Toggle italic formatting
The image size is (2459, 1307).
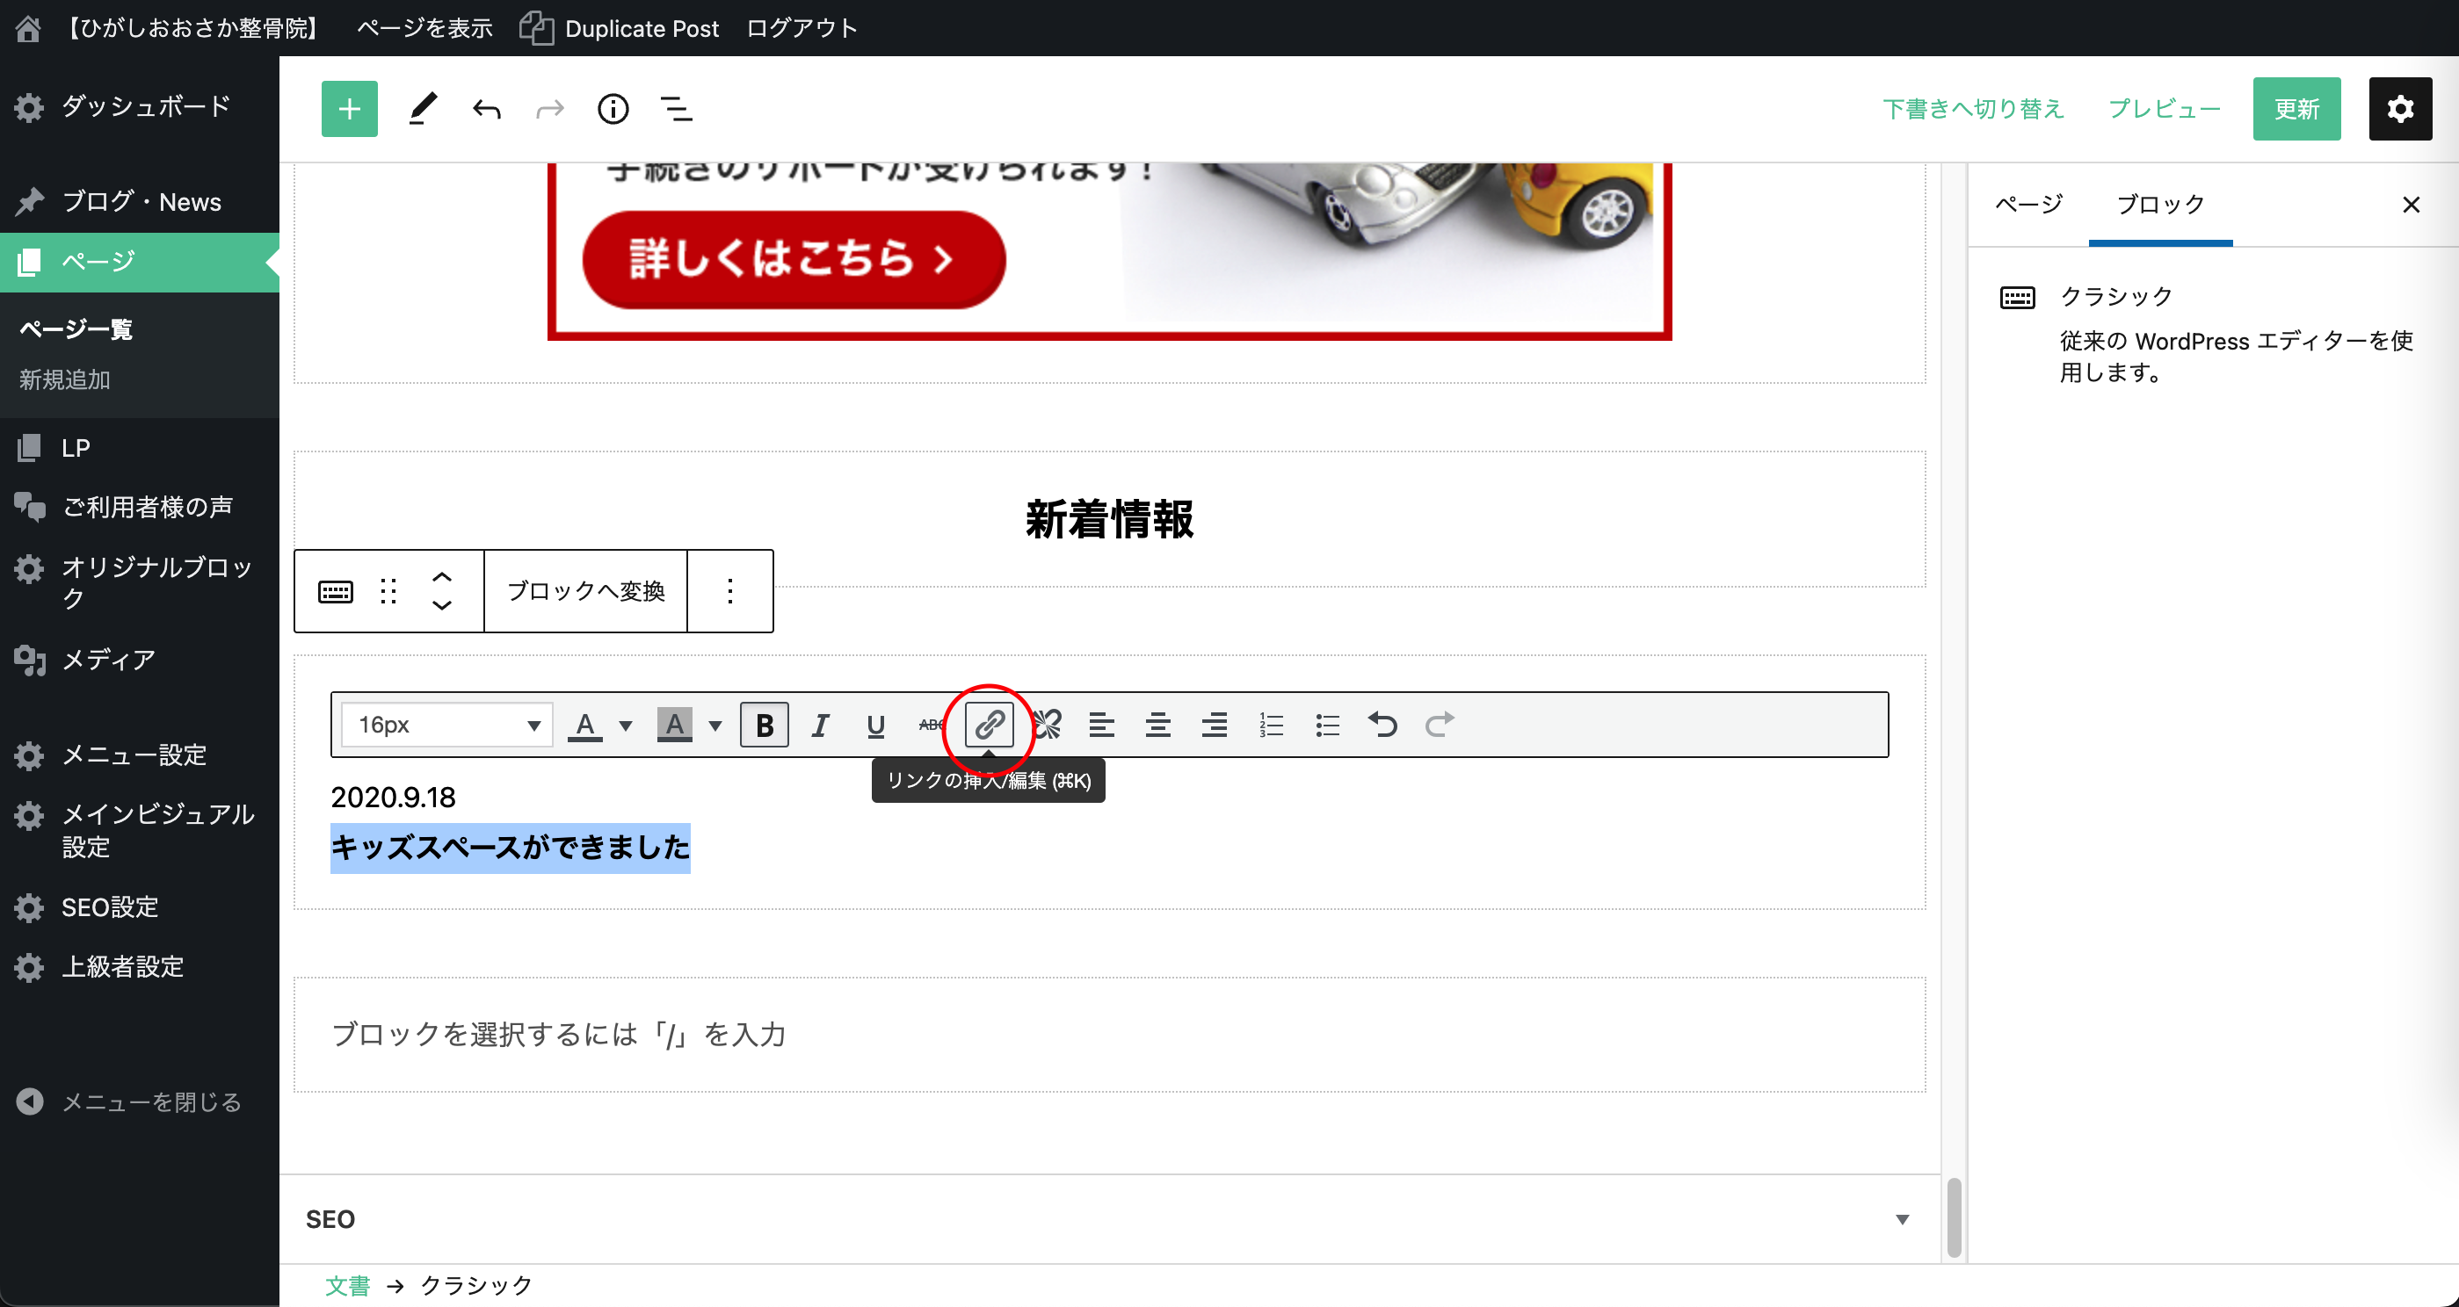[x=820, y=724]
